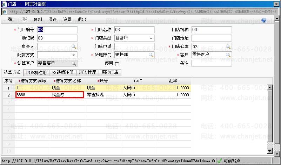The height and width of the screenshot is (165, 281).
Task: Select 人民币 cell in row 1
Action: (x=138, y=88)
